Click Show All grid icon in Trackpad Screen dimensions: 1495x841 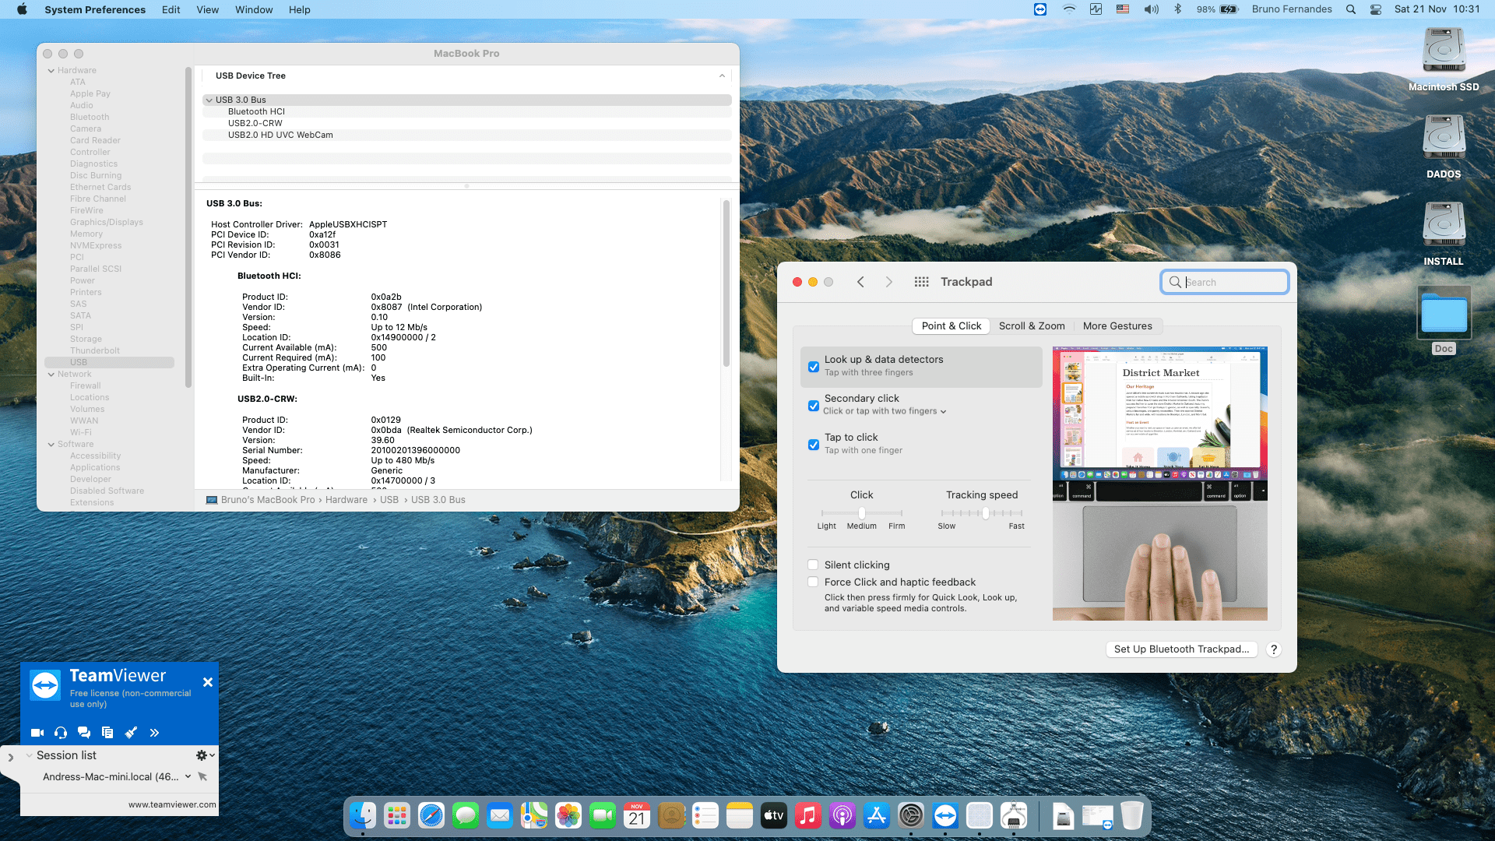pos(921,282)
